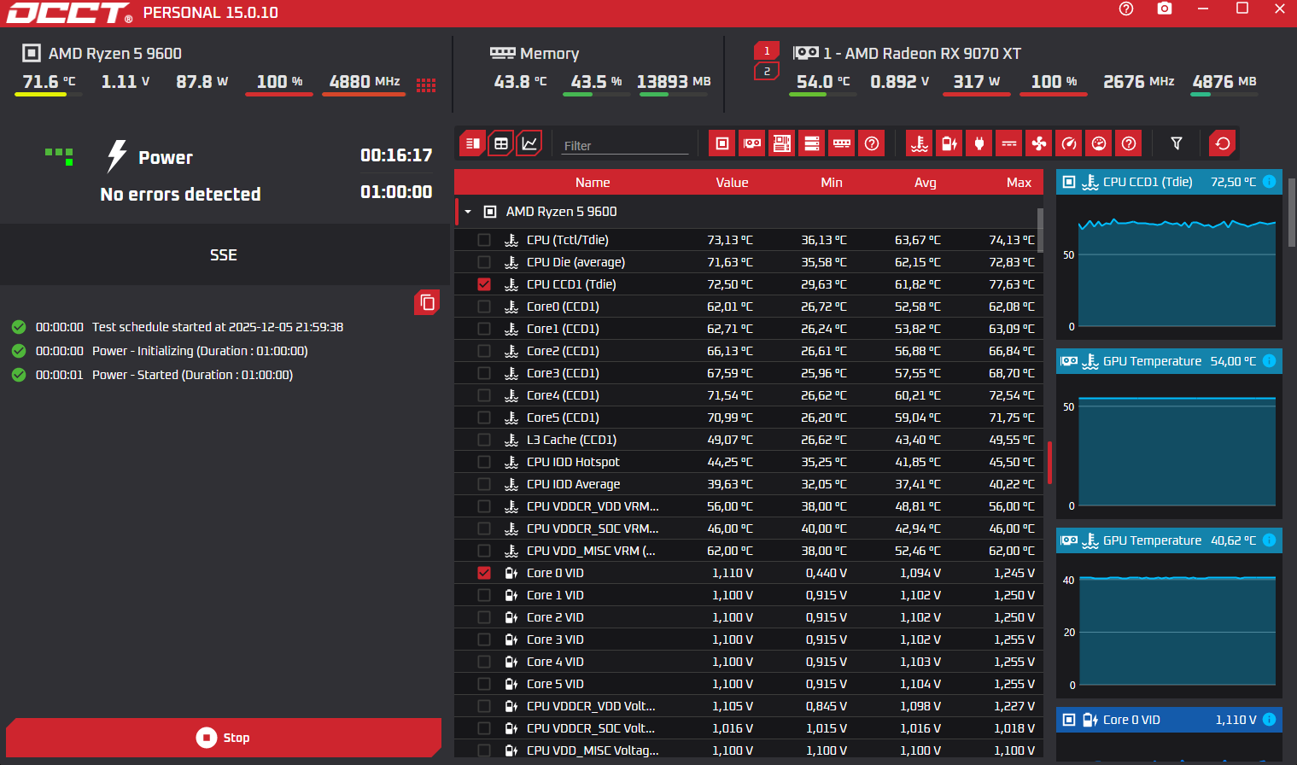Switch to graph-only monitoring view
This screenshot has width=1297, height=765.
(x=530, y=143)
